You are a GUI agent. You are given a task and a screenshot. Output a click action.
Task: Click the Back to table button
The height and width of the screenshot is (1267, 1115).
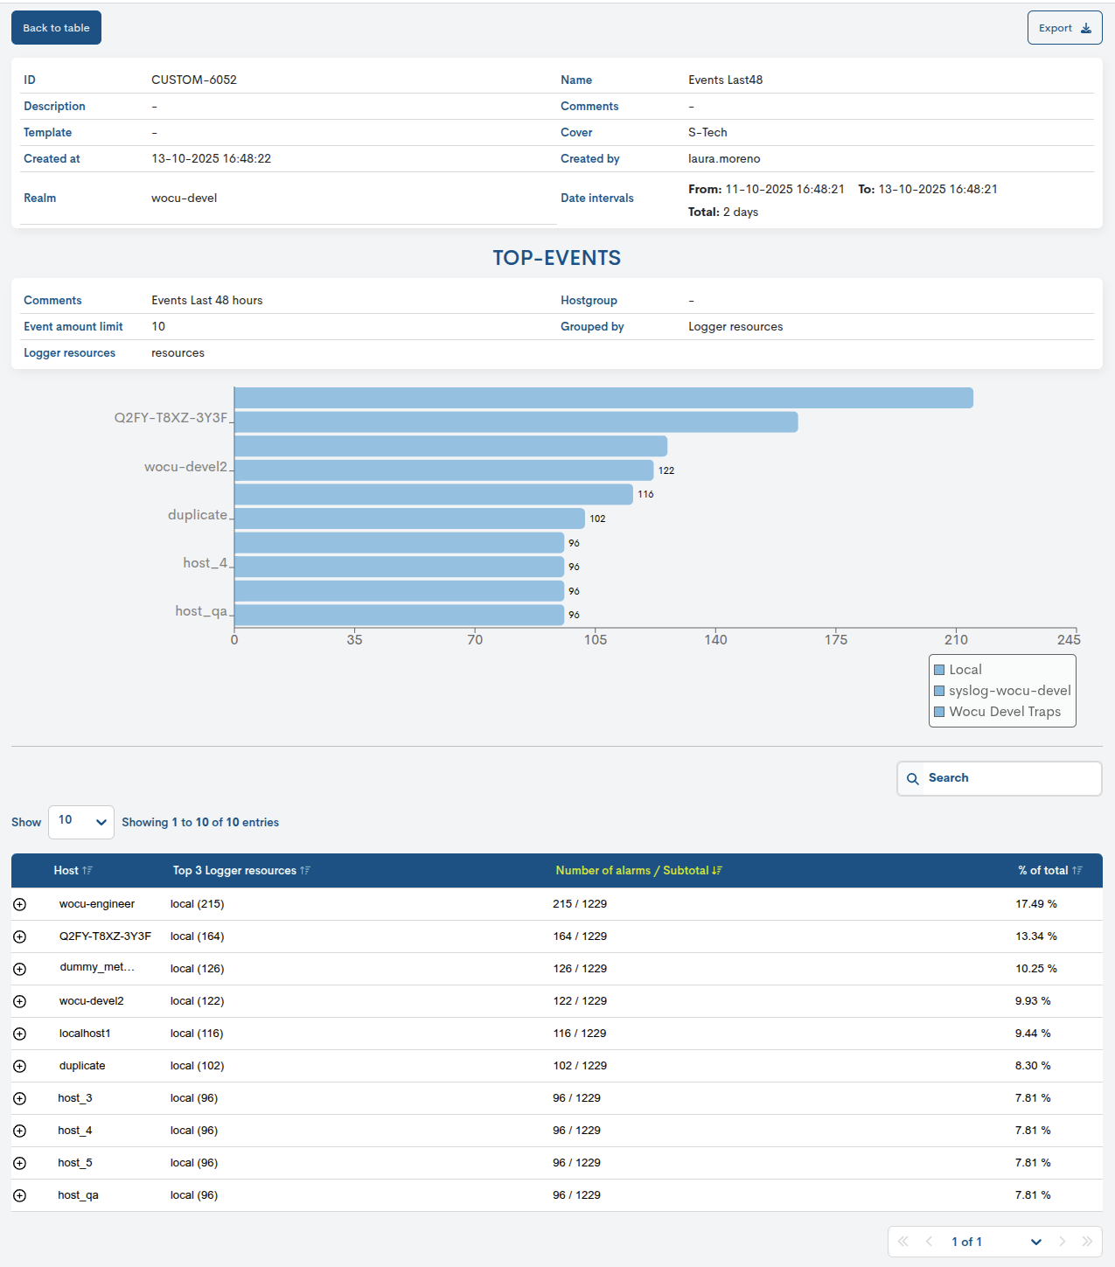(x=56, y=27)
